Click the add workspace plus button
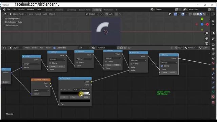 tap(116, 10)
